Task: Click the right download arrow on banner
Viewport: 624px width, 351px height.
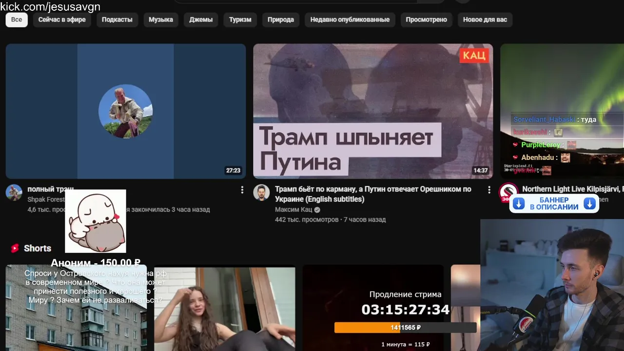Action: [x=590, y=204]
